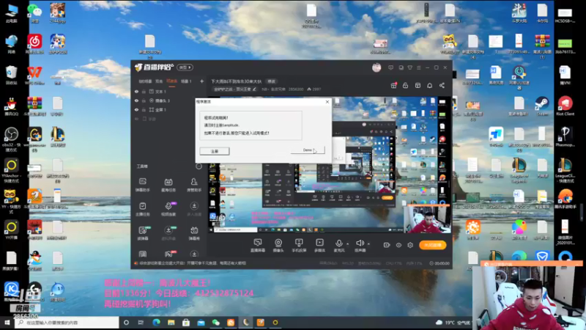Open the microphone tool with purple badge
The image size is (586, 330).
coord(168,209)
